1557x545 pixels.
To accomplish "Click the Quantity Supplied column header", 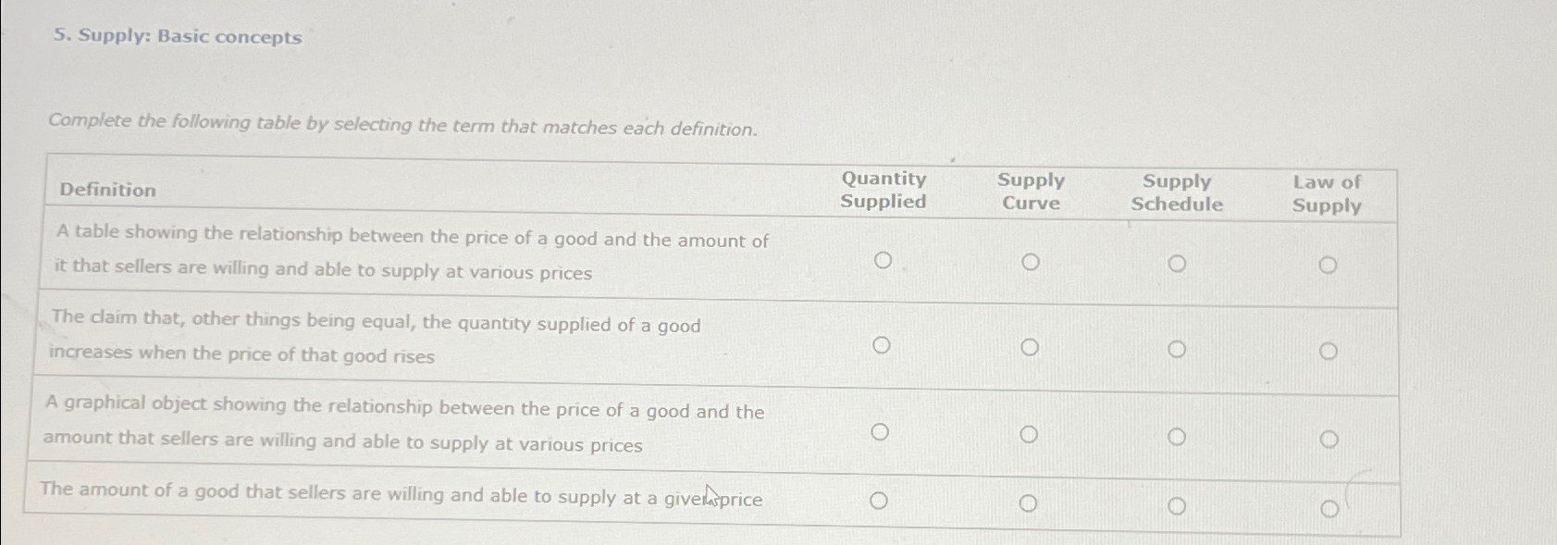I will tap(883, 192).
